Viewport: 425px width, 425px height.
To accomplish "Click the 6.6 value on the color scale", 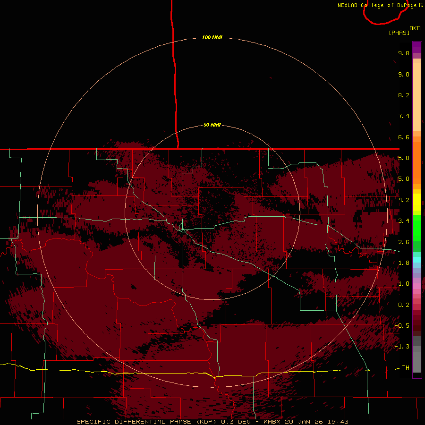I will tap(404, 137).
